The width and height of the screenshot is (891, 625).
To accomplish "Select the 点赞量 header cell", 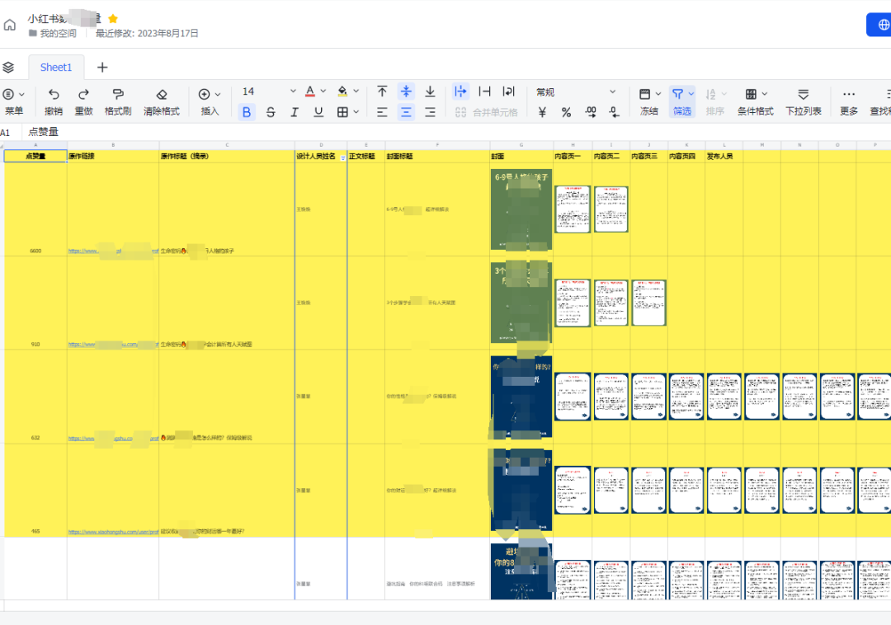I will coord(35,156).
